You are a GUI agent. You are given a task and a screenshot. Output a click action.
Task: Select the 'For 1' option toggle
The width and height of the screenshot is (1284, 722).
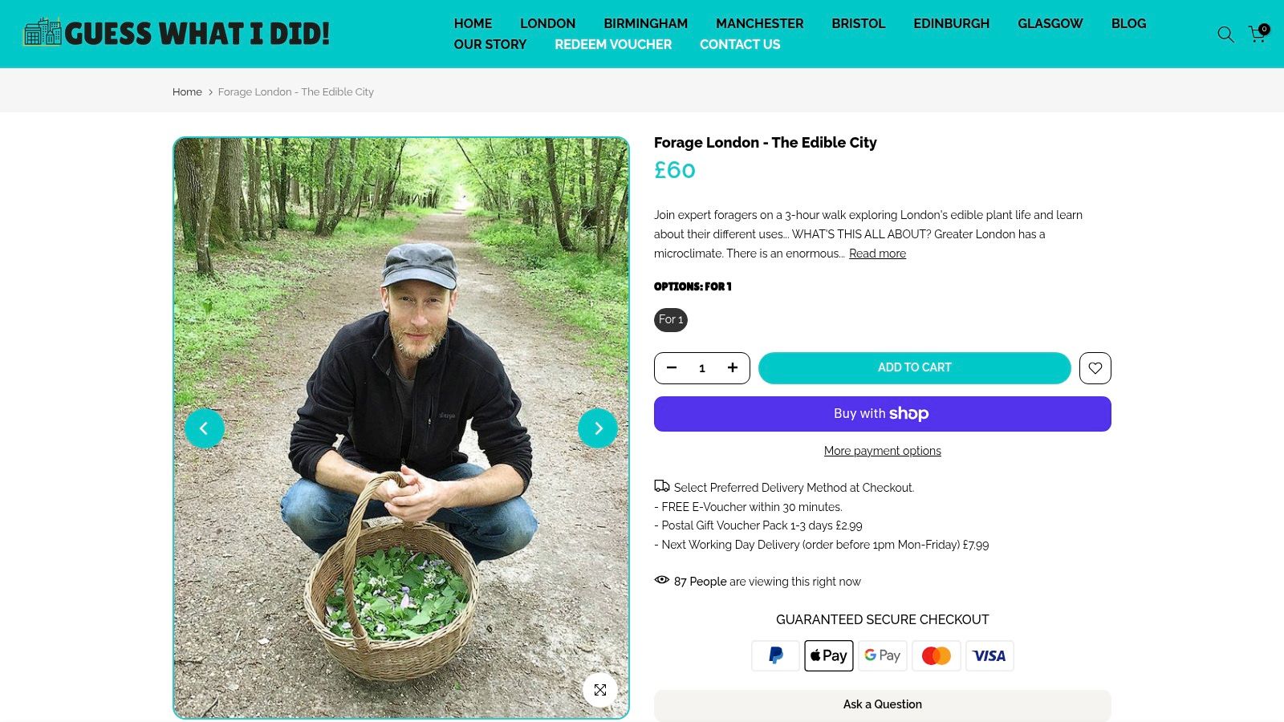[x=670, y=319]
